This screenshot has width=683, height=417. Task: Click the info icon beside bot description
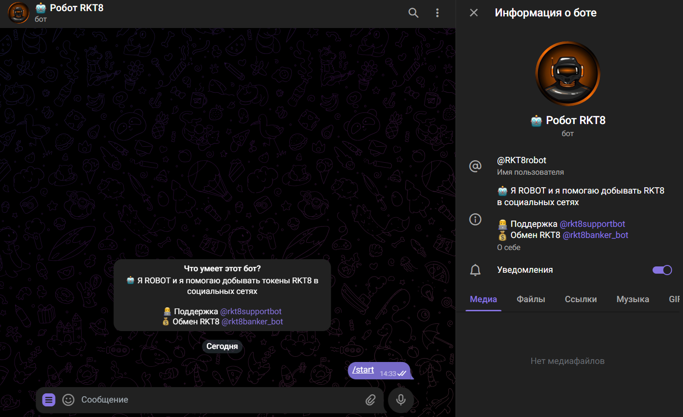pos(475,220)
